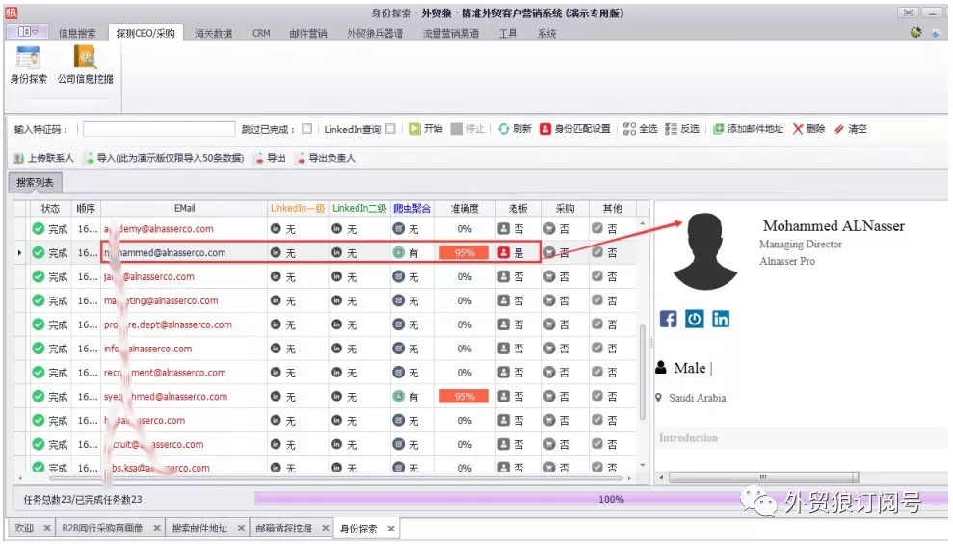Screen dimensions: 953x544
Task: Open the 探测CEO/采购 menu tab
Action: 146,34
